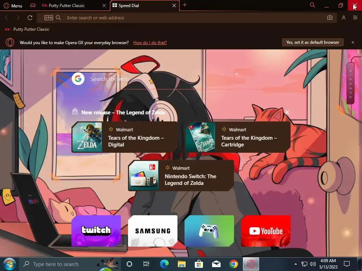Click the New release – The Legend of Zelda heading
Viewport: 362px width, 271px height.
[123, 113]
